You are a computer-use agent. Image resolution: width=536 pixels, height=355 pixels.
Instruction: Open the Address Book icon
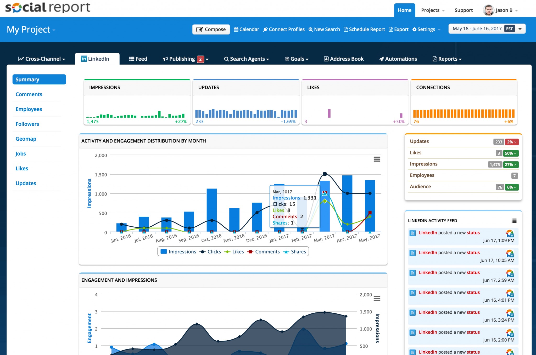tap(326, 59)
